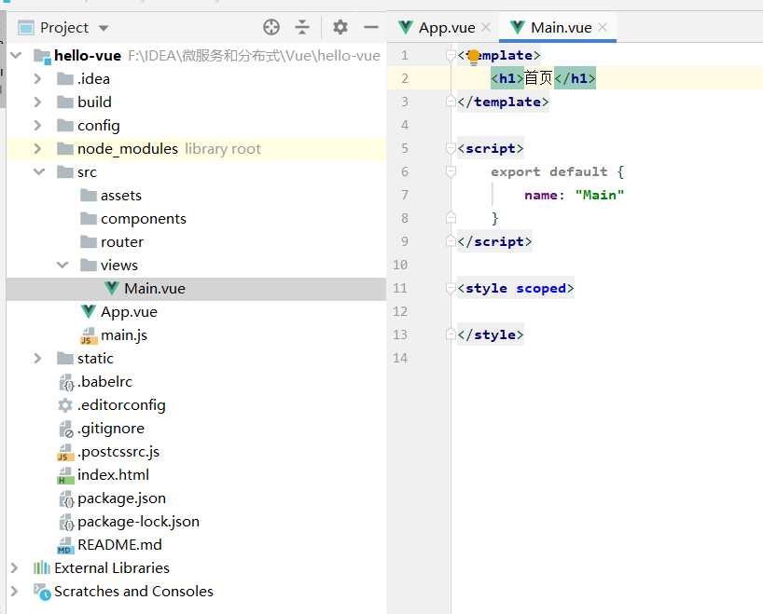Expand the static folder

(37, 359)
